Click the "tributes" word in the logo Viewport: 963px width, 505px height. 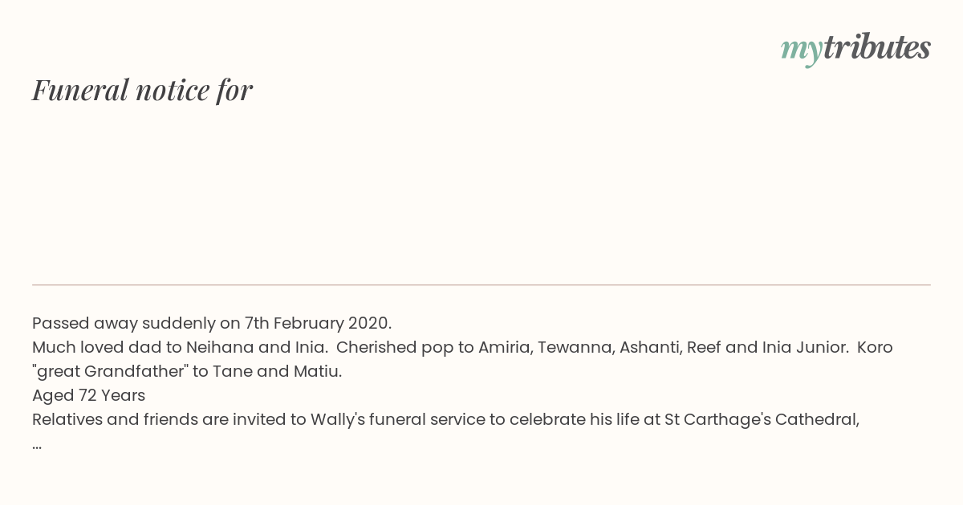point(876,48)
